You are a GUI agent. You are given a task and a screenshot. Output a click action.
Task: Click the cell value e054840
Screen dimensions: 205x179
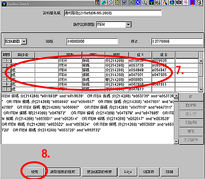click(136, 70)
